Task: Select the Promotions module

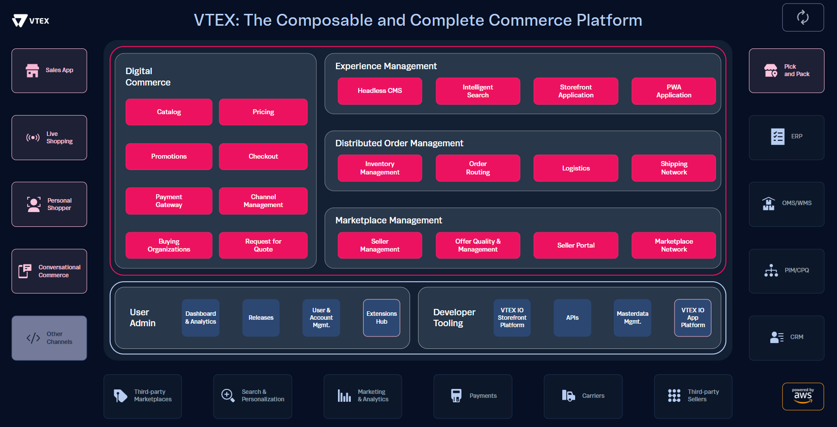Action: (x=169, y=157)
